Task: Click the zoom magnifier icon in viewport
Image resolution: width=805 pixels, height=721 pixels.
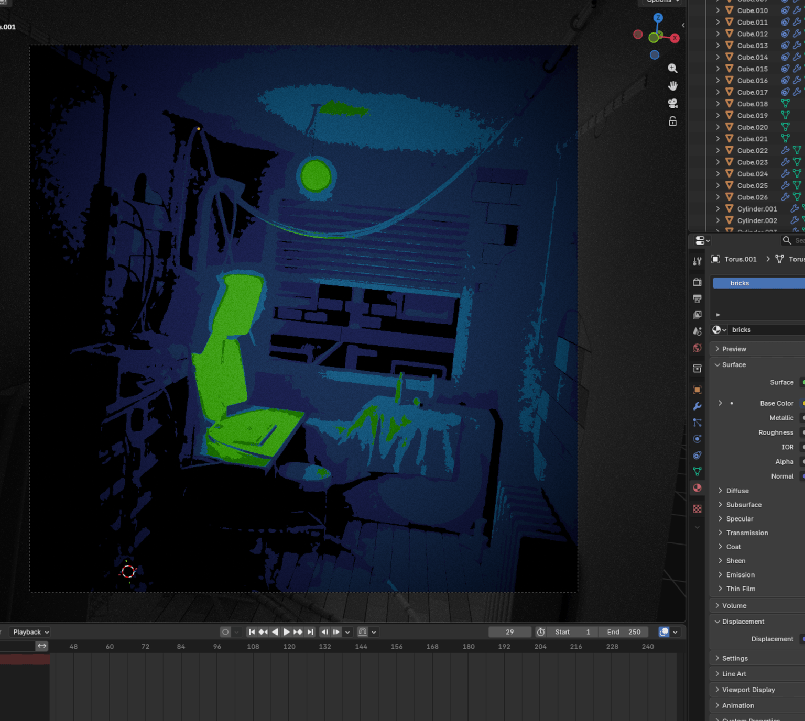Action: (x=672, y=69)
